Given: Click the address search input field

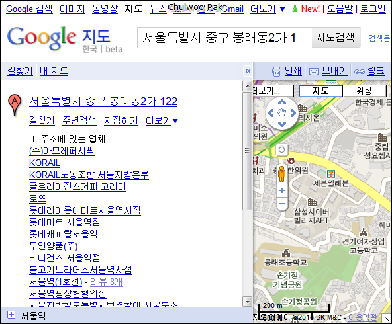Looking at the screenshot, I should pyautogui.click(x=224, y=38).
